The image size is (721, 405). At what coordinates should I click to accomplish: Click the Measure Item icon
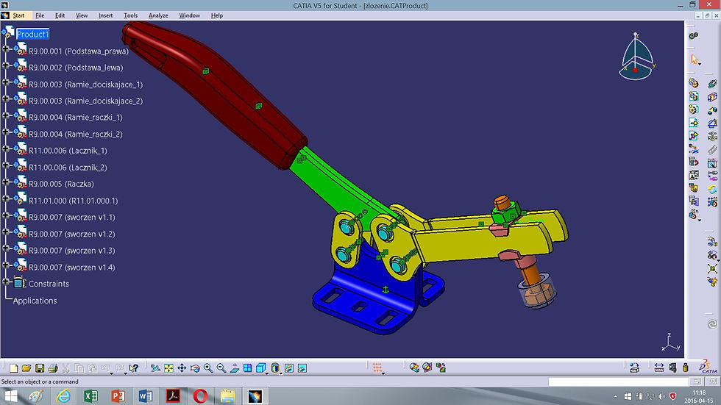672,368
